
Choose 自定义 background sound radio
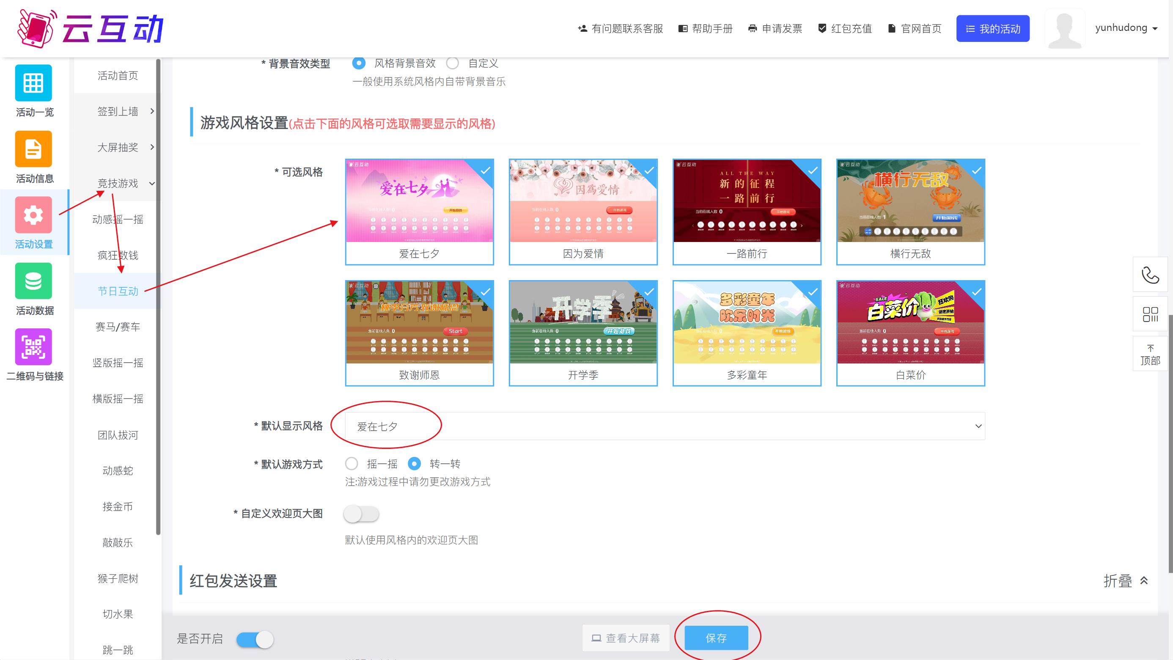coord(452,63)
